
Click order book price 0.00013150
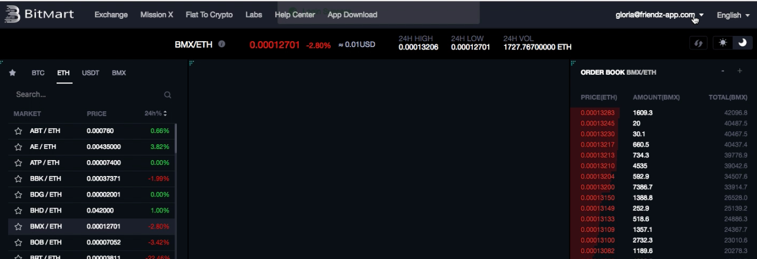(598, 198)
